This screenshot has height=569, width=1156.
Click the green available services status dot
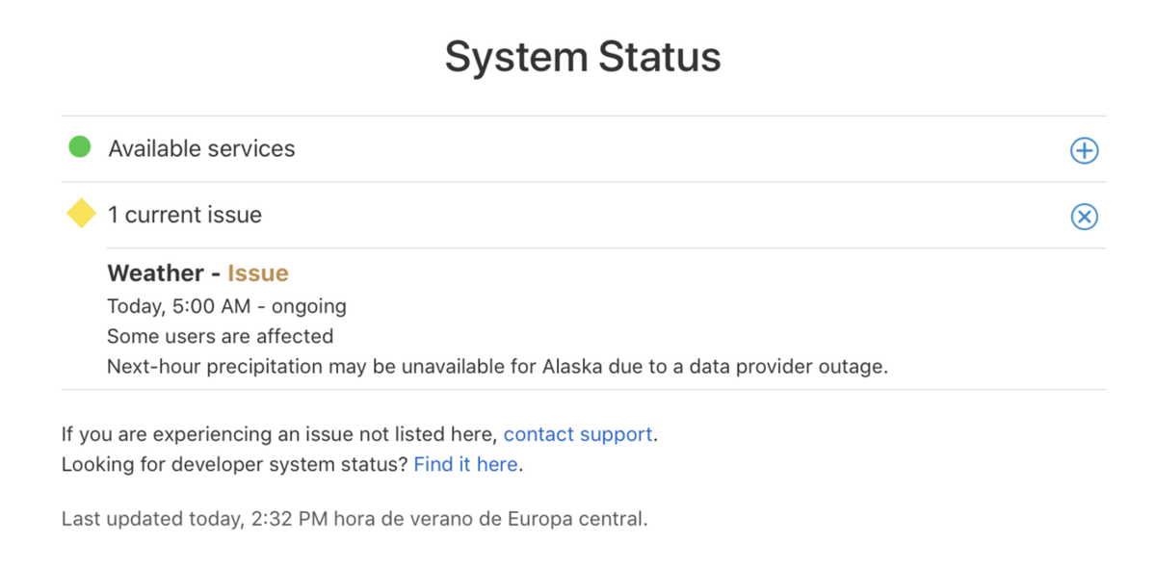click(x=79, y=147)
